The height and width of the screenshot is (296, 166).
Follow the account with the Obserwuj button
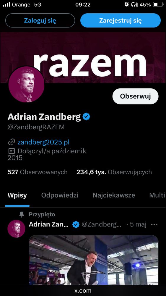(136, 96)
